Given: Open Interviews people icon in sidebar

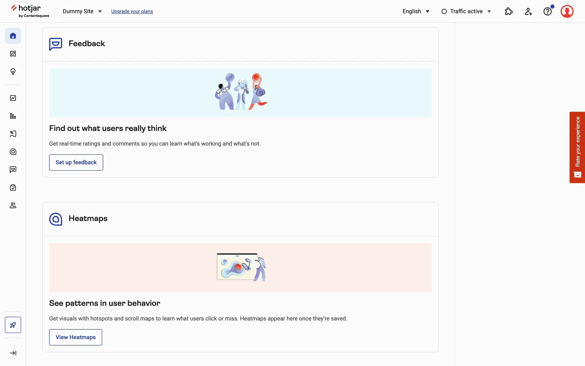Looking at the screenshot, I should pyautogui.click(x=13, y=206).
